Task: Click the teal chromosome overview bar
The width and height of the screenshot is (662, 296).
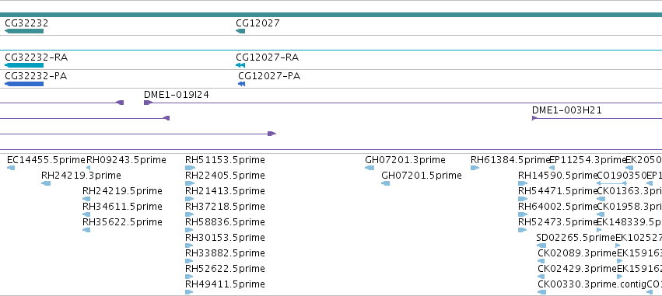Action: [x=331, y=15]
